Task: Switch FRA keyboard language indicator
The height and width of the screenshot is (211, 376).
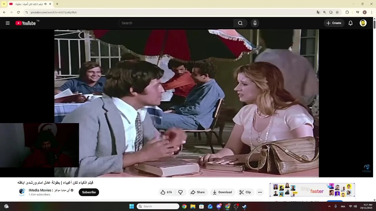Action: [x=343, y=207]
